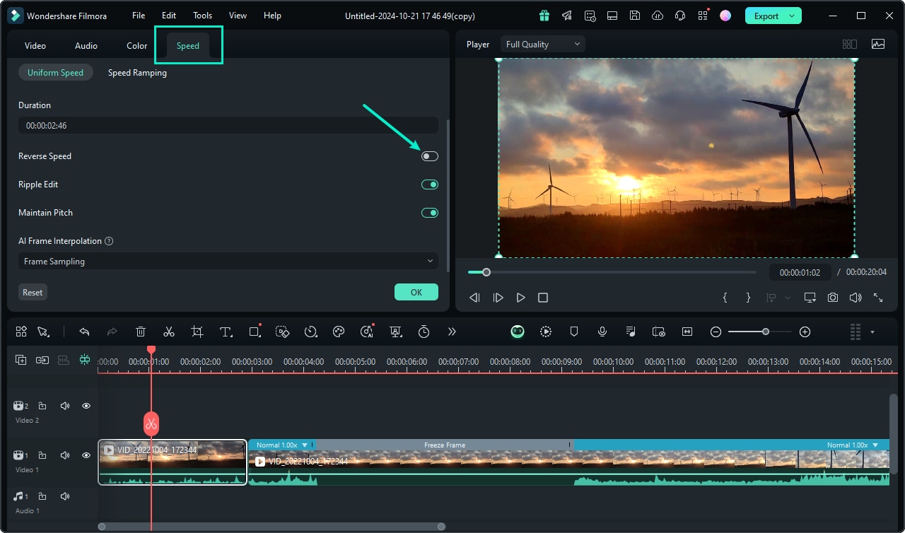Zoom in timeline with plus button
Image resolution: width=905 pixels, height=533 pixels.
(805, 332)
